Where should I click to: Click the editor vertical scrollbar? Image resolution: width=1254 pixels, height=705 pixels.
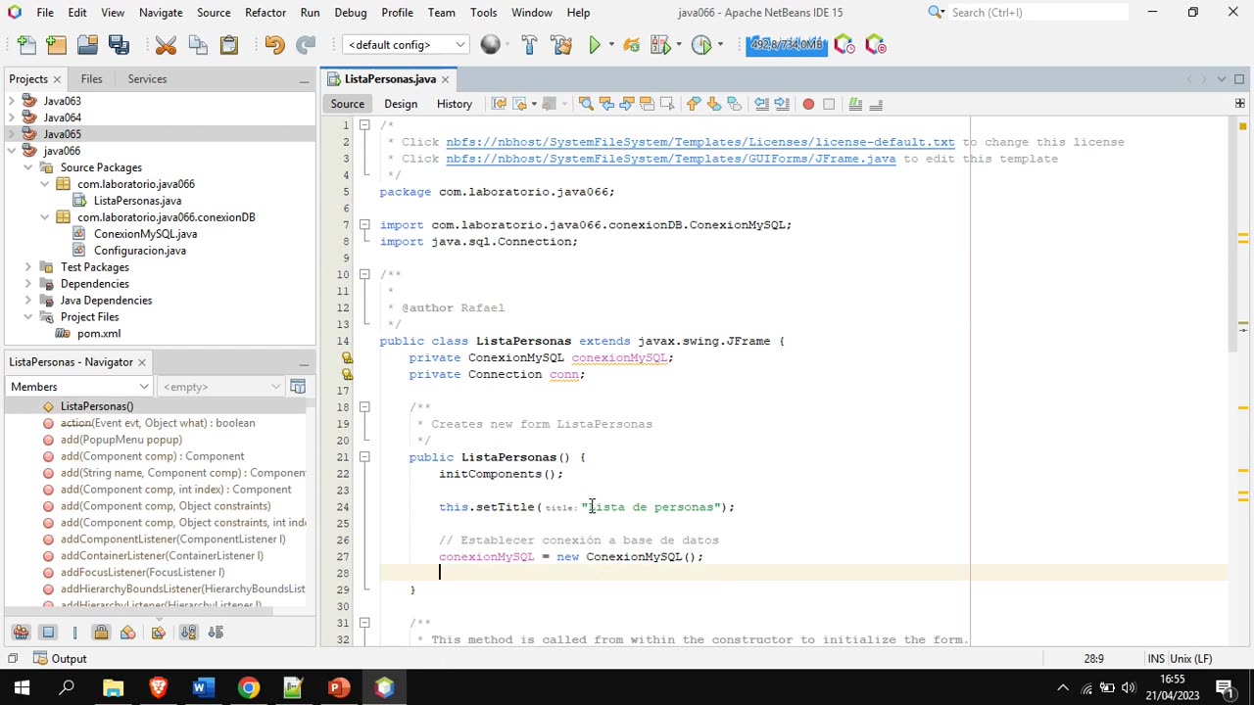[x=1233, y=235]
